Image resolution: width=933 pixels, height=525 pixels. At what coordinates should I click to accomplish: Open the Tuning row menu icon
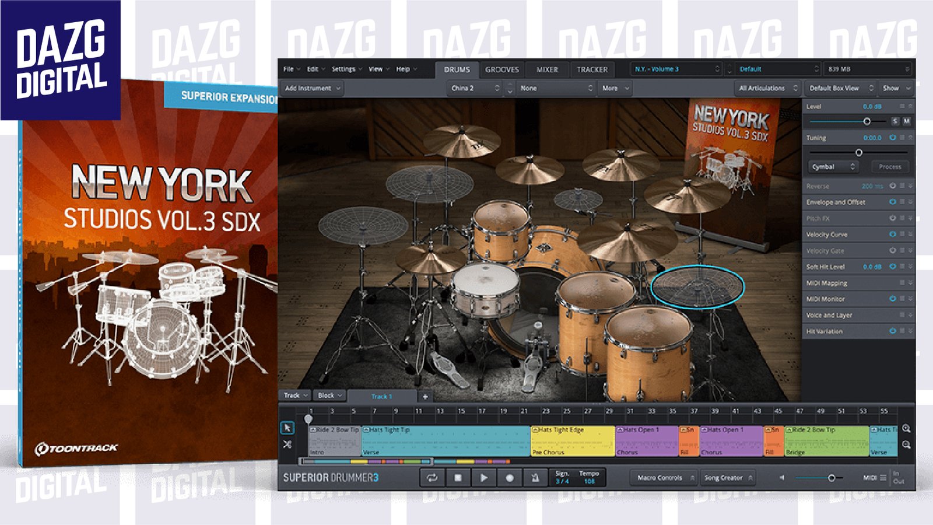point(902,138)
